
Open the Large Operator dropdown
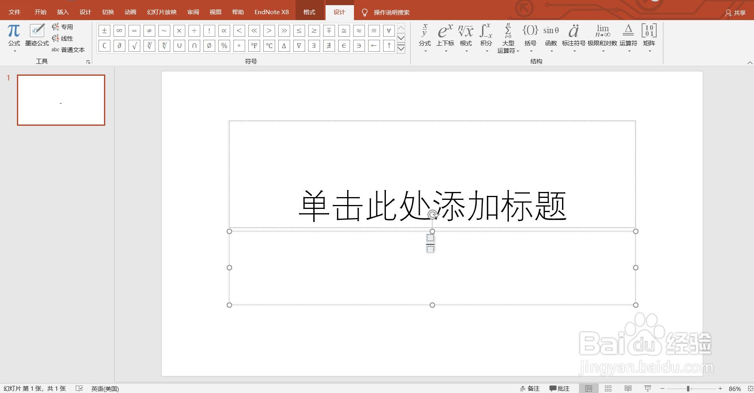point(508,38)
